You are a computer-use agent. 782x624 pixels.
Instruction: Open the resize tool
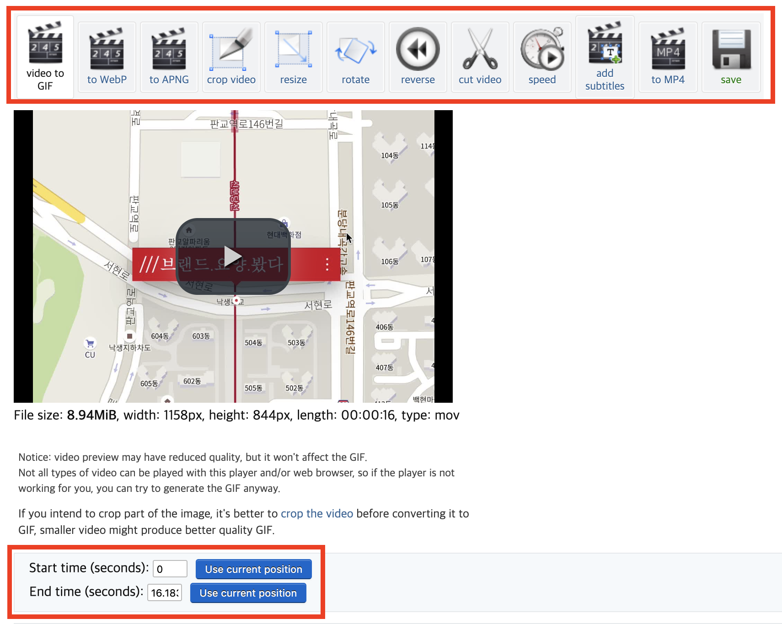294,57
